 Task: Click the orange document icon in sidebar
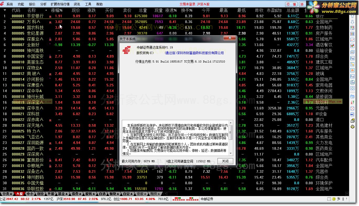(352, 70)
